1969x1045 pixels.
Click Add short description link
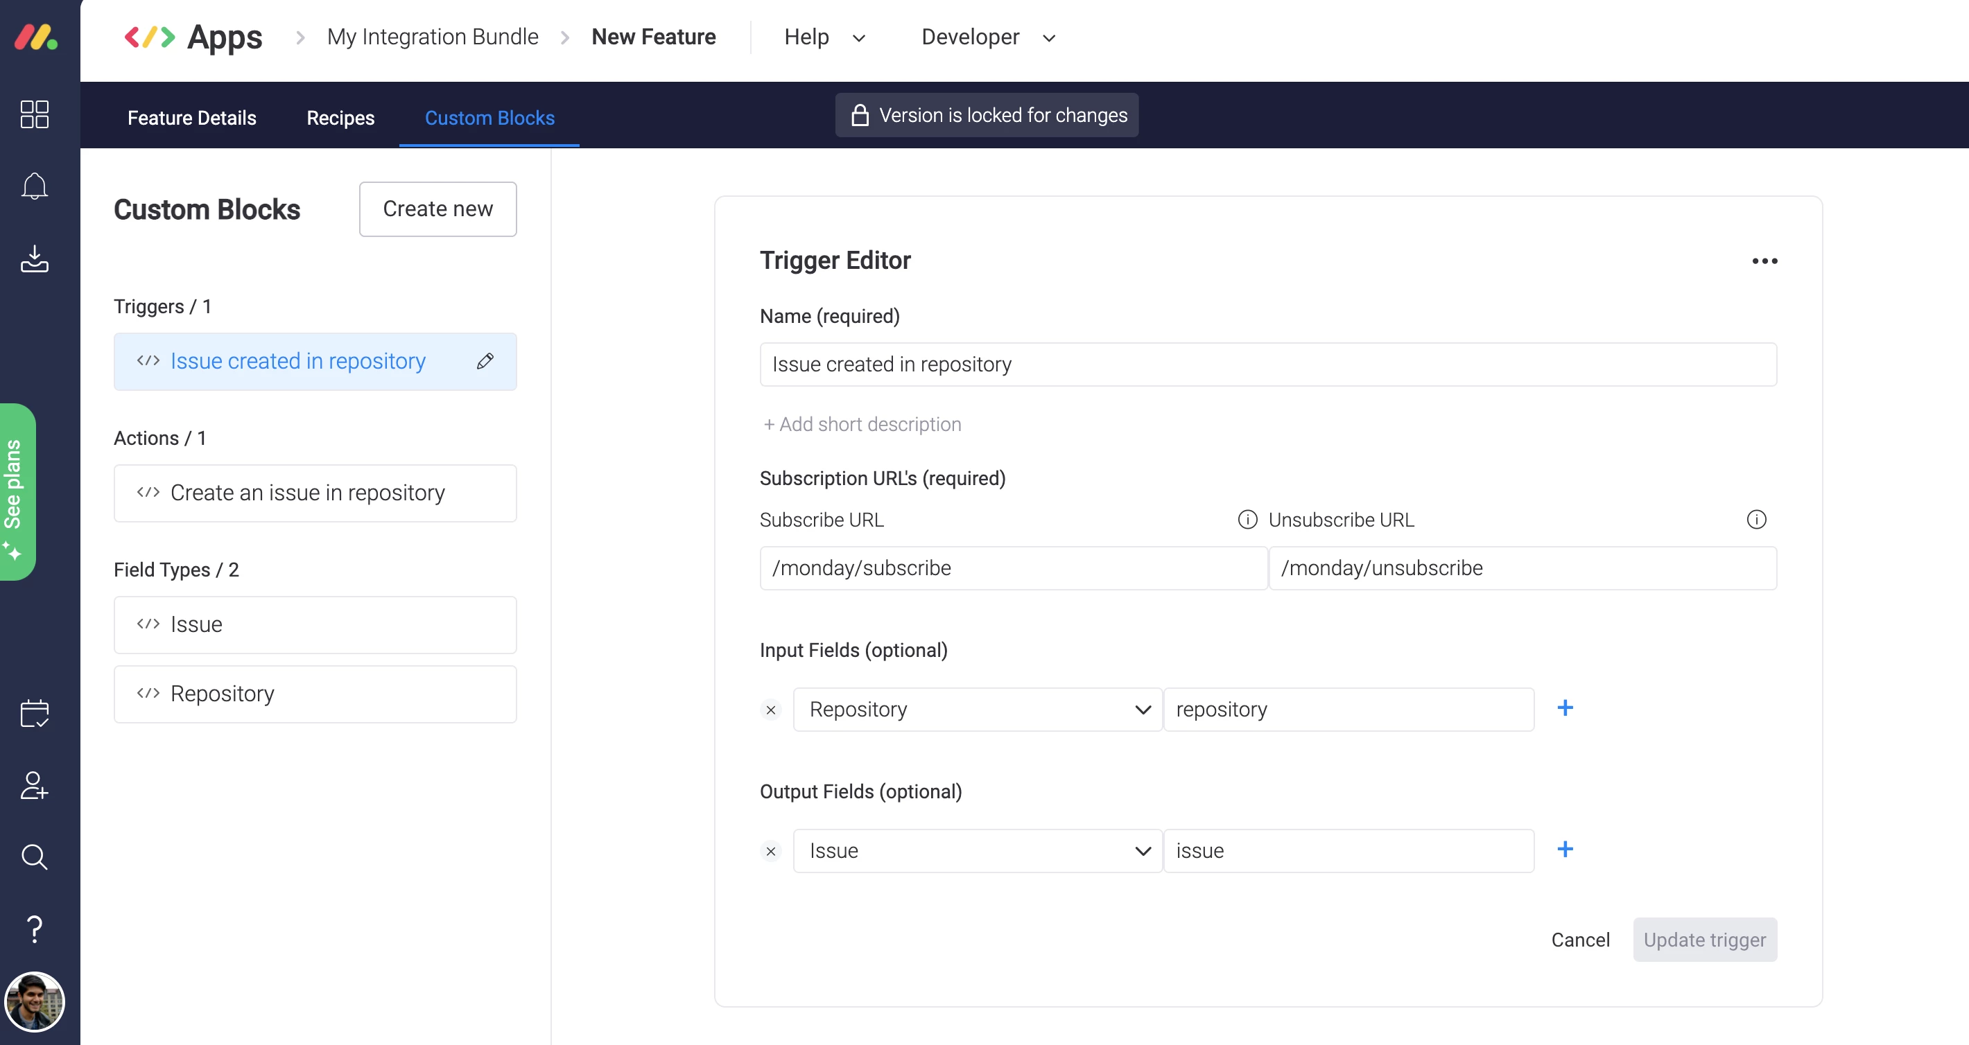(862, 424)
